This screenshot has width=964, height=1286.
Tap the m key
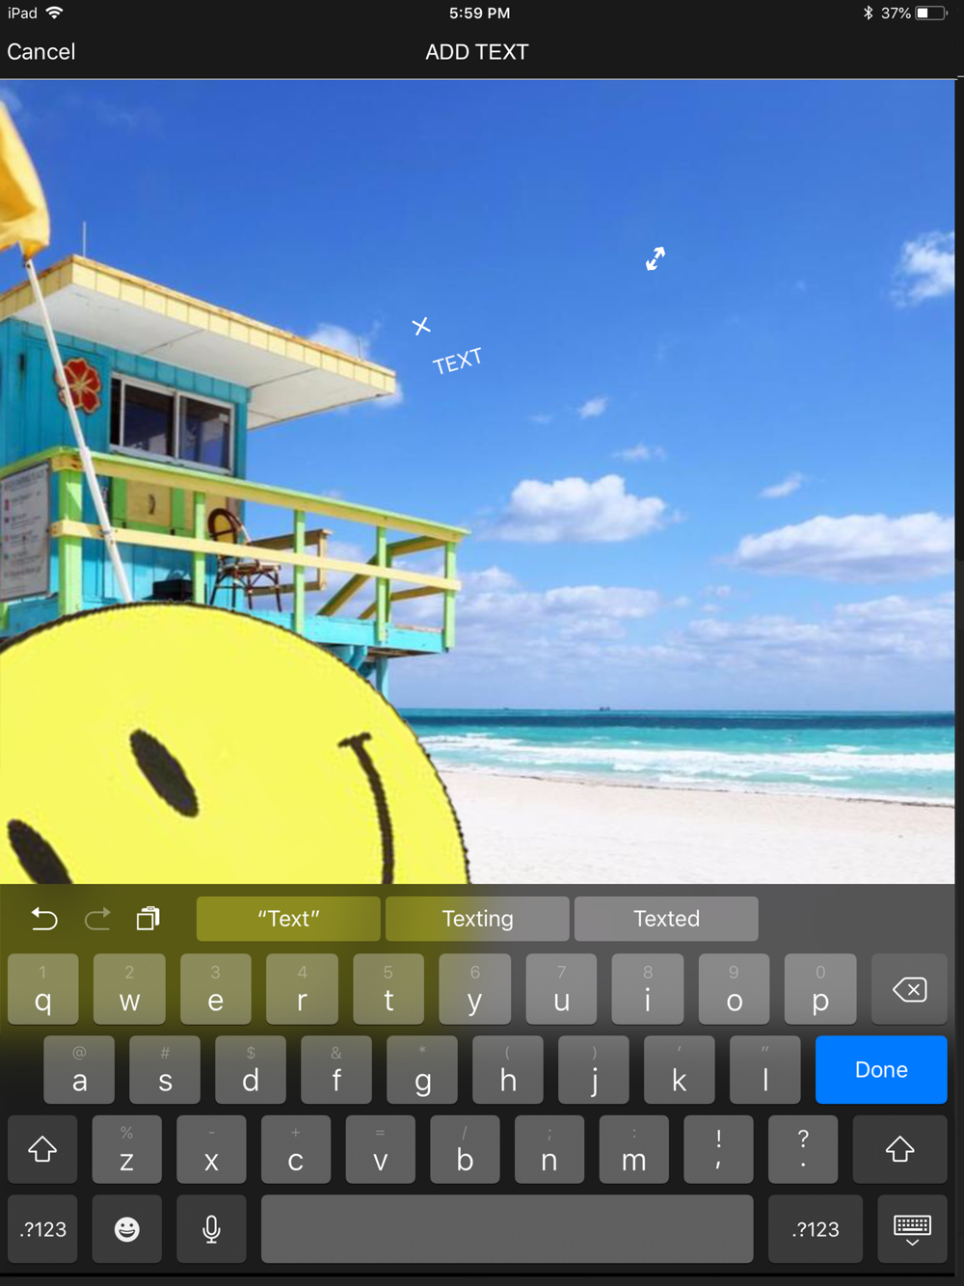[x=633, y=1149]
